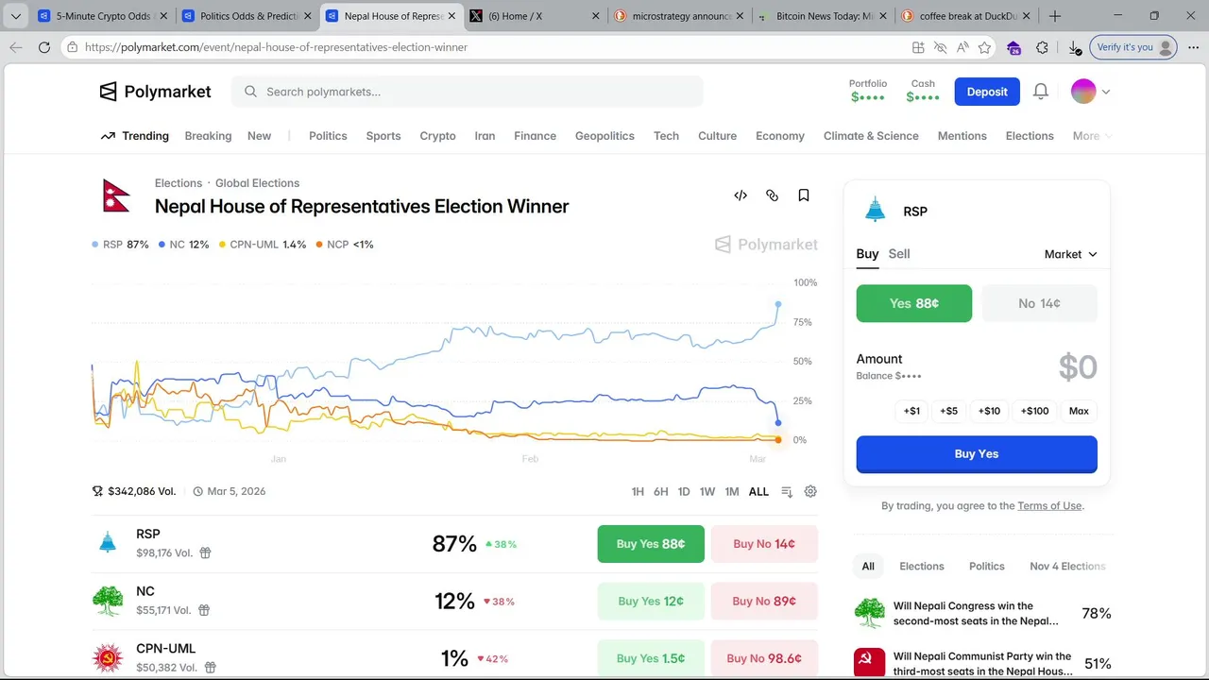
Task: Click the gift icon beside RSP volume
Action: pyautogui.click(x=205, y=553)
